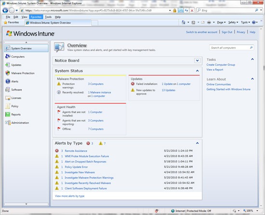Open the View menu

[25, 17]
